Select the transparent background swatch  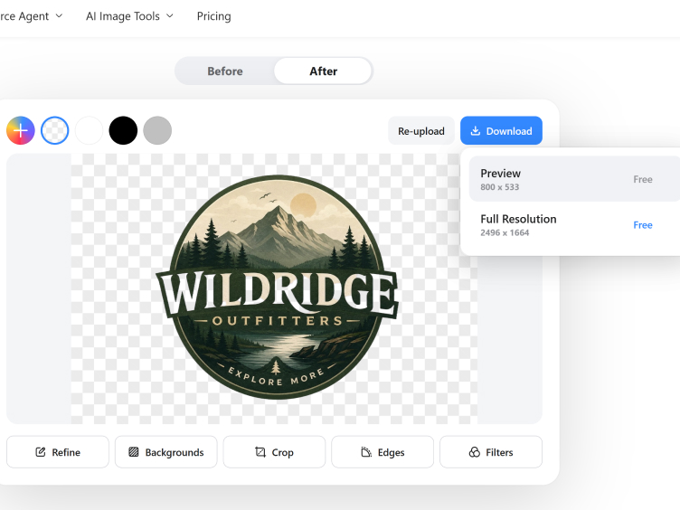54,130
